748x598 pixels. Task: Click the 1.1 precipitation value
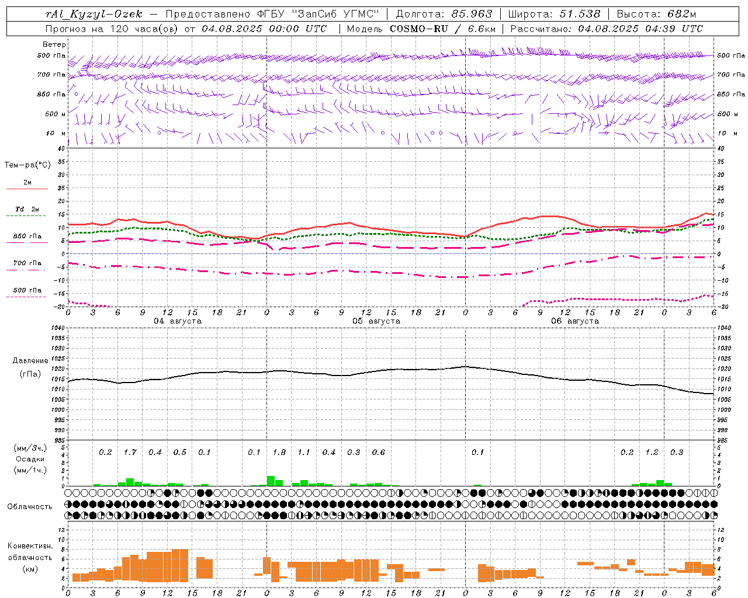pos(304,453)
